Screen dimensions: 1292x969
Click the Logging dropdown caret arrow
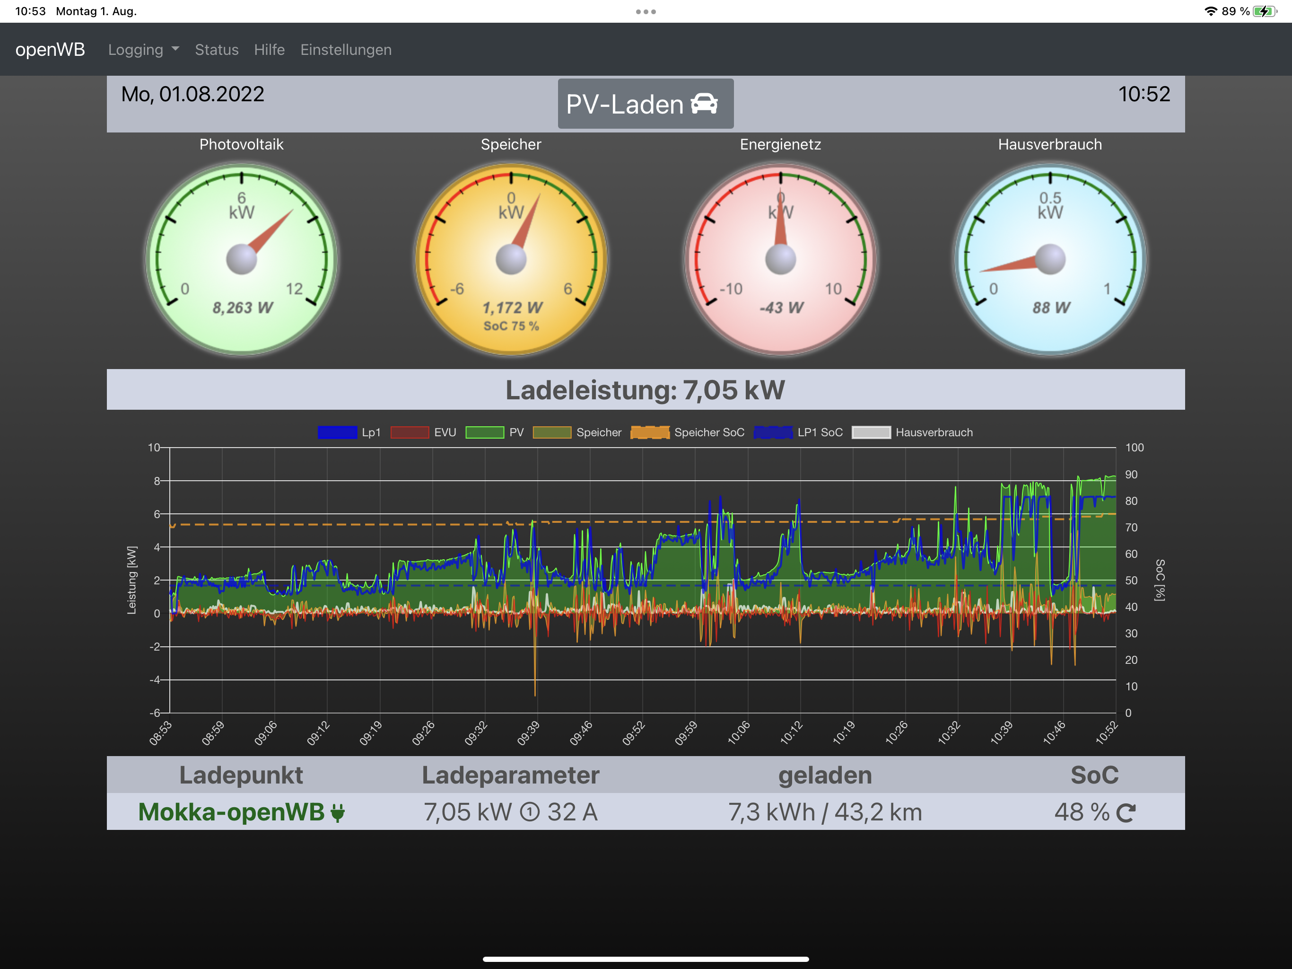pos(175,50)
